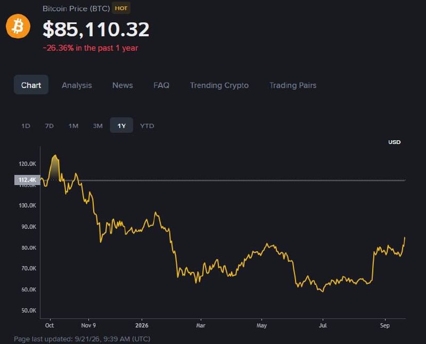Screen dimensions: 426x344
Task: Click the 90.0K y-axis label
Action: [x=29, y=227]
